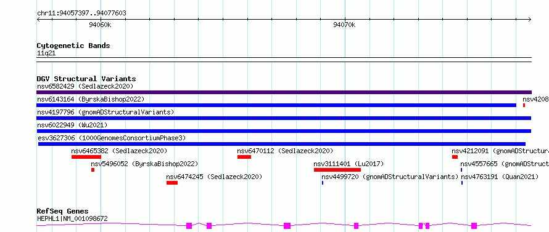The width and height of the screenshot is (549, 232).
Task: Select the nsv6022949 (Wu2021) blue bar
Action: 284,131
